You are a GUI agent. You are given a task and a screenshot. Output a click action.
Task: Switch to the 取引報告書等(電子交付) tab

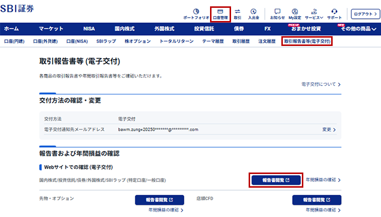[x=307, y=42]
